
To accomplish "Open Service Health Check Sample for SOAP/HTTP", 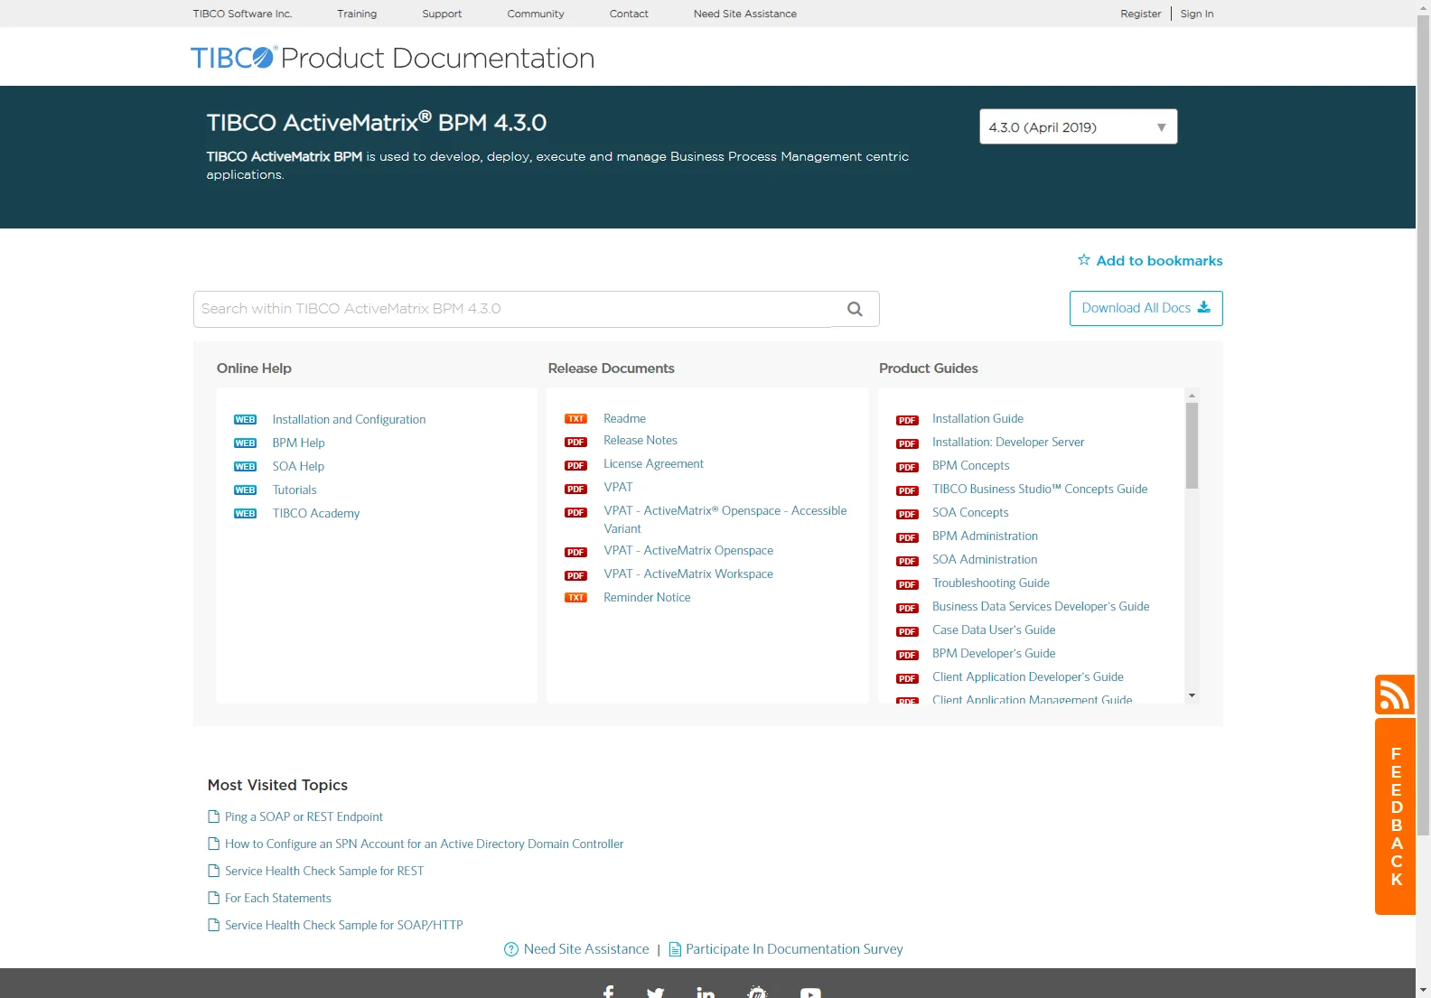I will 344,925.
